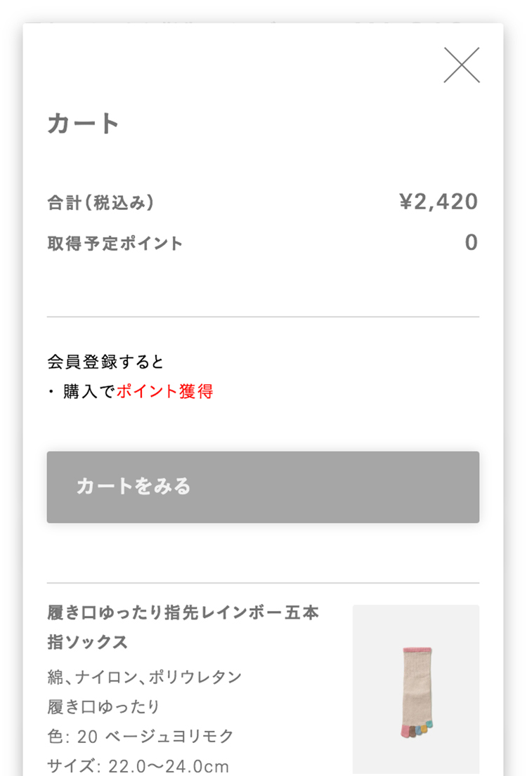This screenshot has width=527, height=776.
Task: Click the points value 0
Action: [471, 243]
